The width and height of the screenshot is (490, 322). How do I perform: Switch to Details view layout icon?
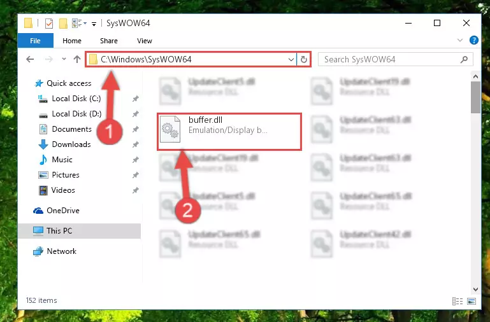coord(458,301)
